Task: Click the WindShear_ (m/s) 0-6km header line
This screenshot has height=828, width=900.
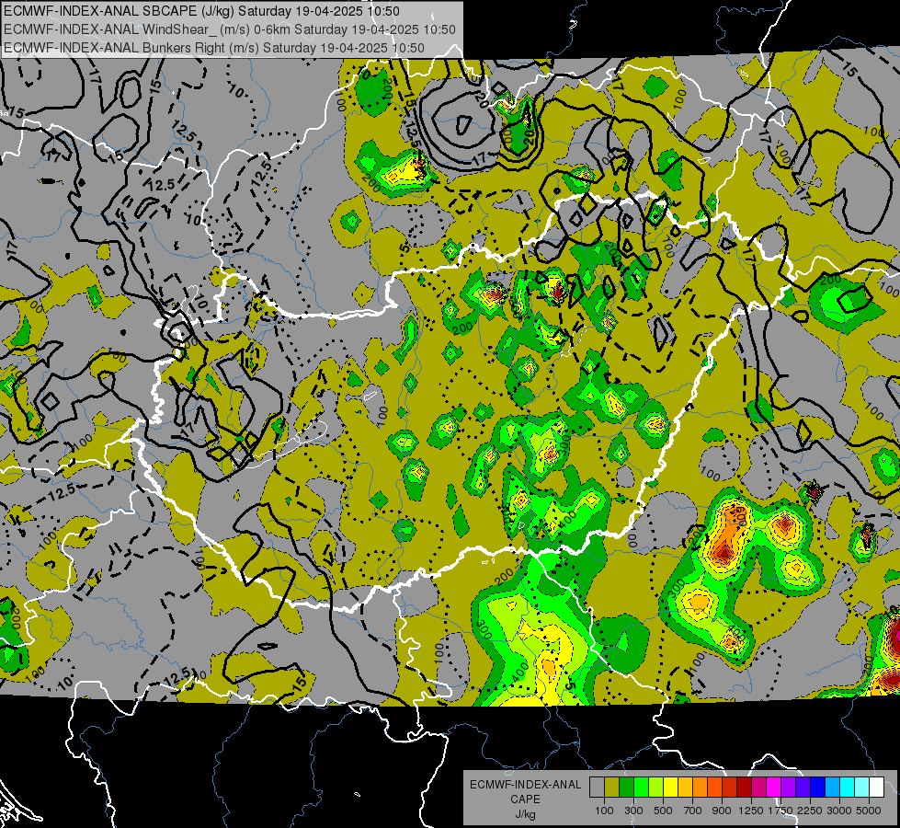Action: (x=230, y=29)
